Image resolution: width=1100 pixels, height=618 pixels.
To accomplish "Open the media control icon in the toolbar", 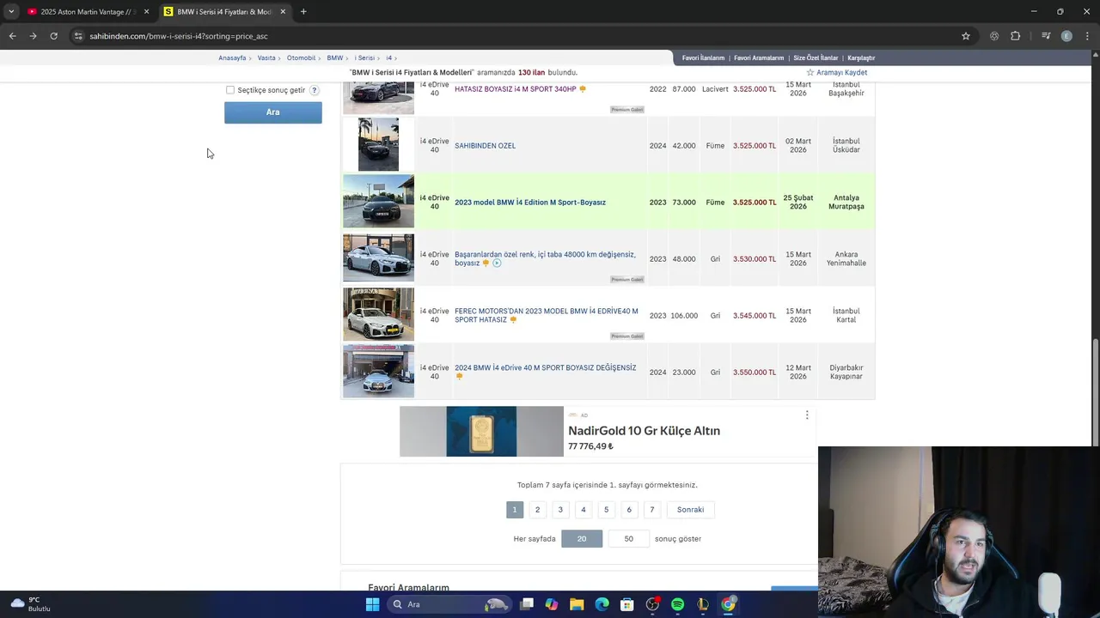I will point(1046,36).
